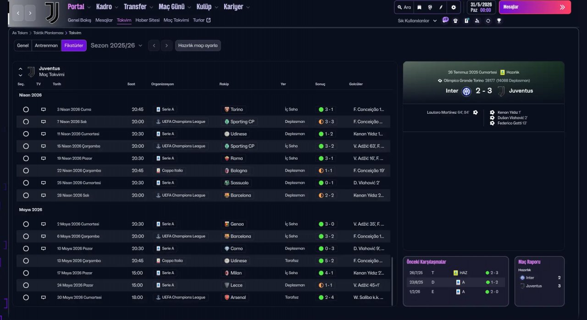The height and width of the screenshot is (320, 587).
Task: Open the globe icon in top toolbar
Action: pyautogui.click(x=430, y=7)
